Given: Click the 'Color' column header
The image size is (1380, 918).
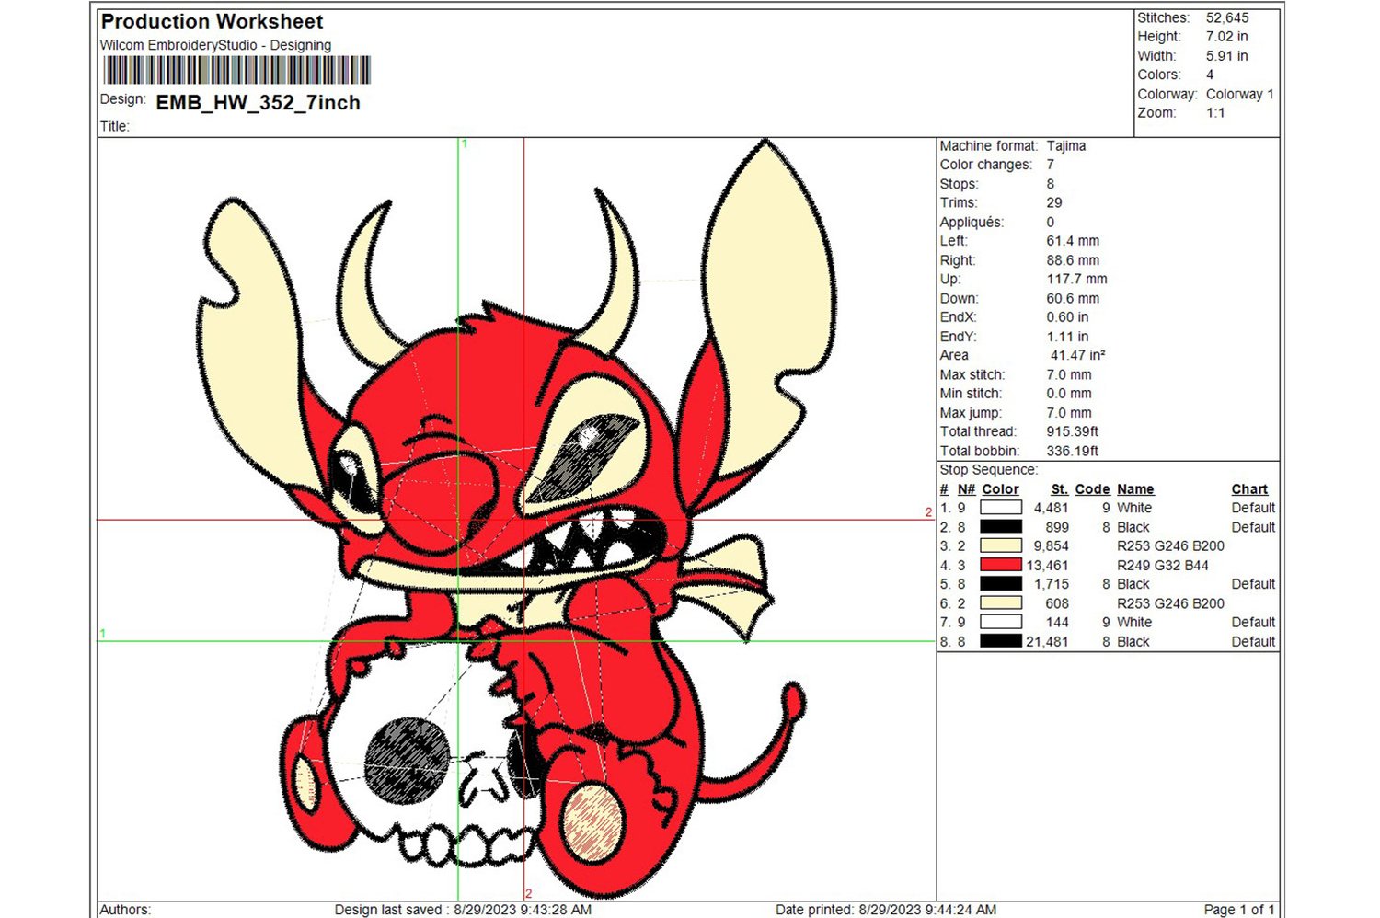Looking at the screenshot, I should 1000,489.
